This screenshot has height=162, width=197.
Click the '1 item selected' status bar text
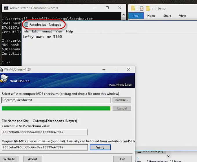click(x=158, y=161)
